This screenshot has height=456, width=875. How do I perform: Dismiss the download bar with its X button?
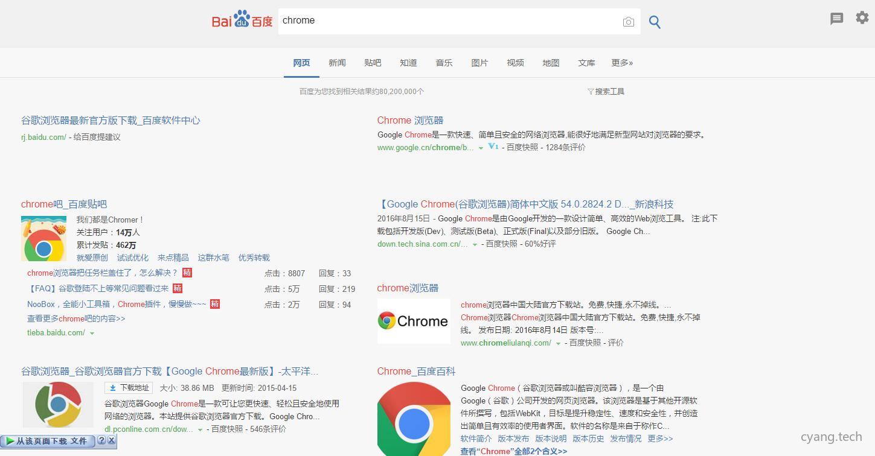[112, 440]
